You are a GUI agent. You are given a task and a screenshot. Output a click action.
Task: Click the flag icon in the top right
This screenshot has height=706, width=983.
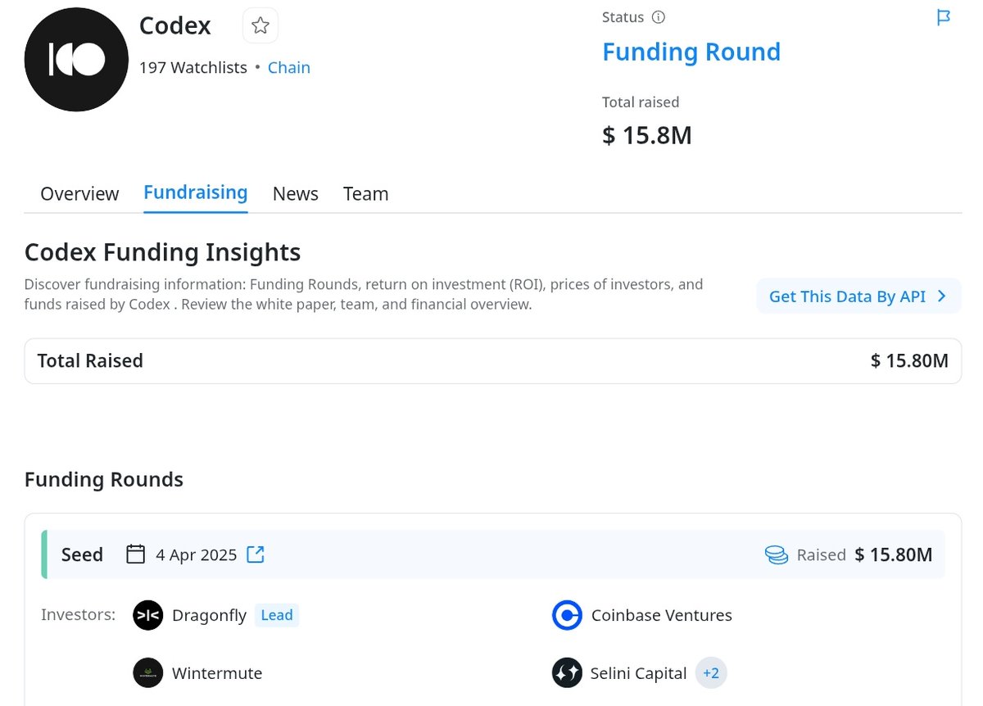(x=943, y=17)
